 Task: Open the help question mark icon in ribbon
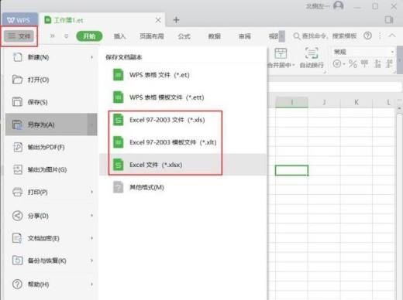tap(367, 36)
